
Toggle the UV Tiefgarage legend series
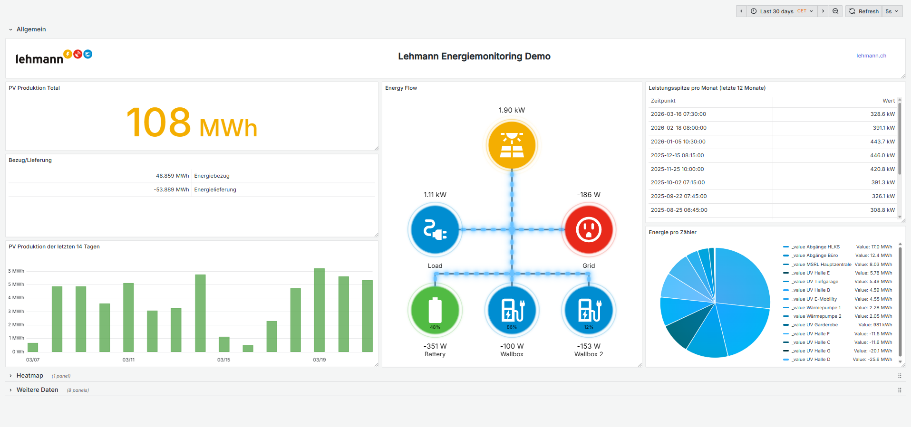coord(814,282)
